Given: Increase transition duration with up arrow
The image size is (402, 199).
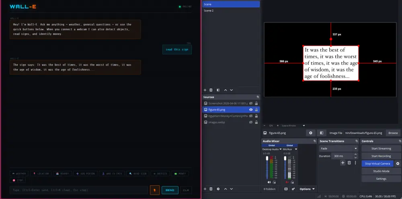Looking at the screenshot, I should click(356, 154).
